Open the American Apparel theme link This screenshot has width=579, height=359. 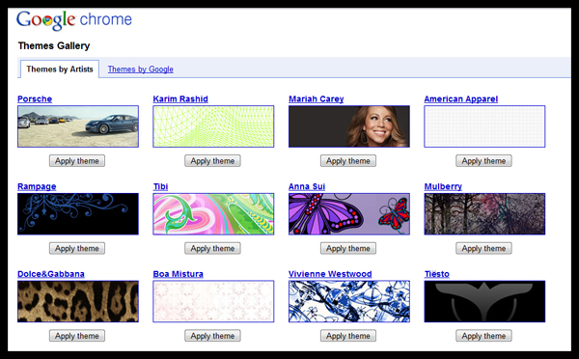[x=461, y=99]
